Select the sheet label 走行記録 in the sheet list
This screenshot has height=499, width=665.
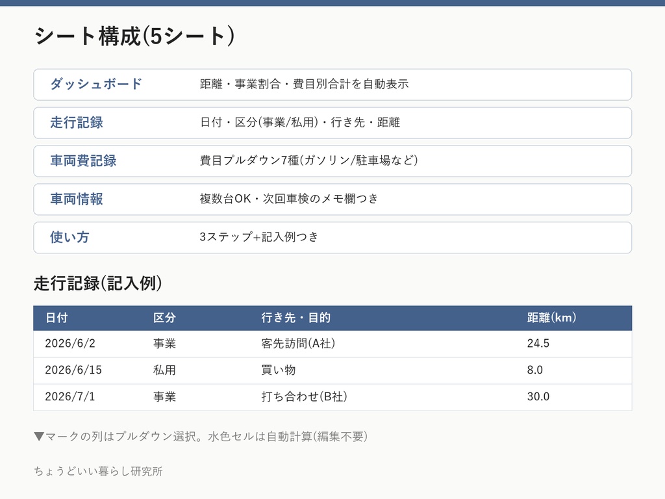[x=77, y=122]
